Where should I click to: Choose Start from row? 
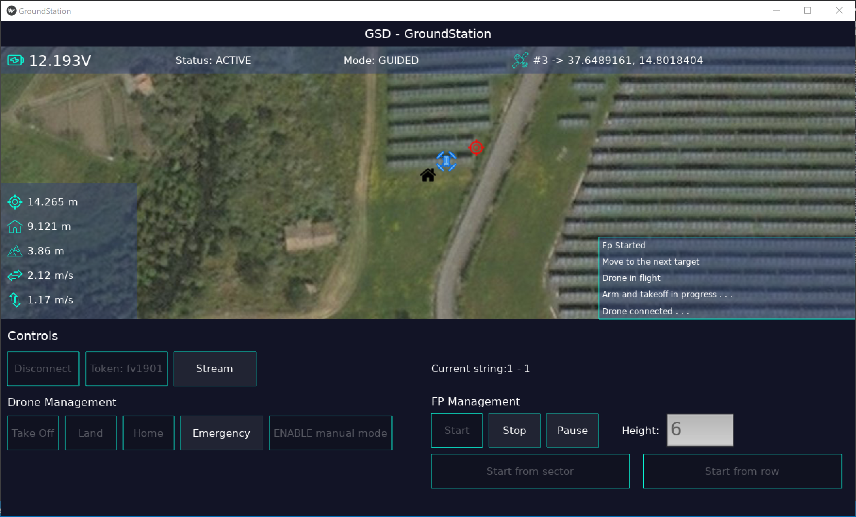(742, 471)
